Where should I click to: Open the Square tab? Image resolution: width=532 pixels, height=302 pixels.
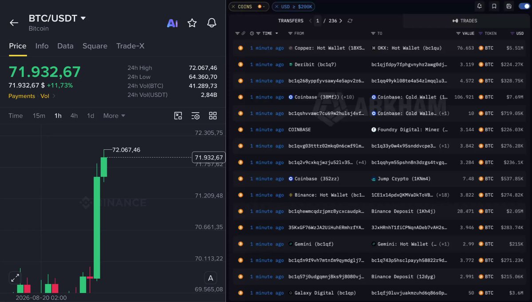(x=95, y=46)
